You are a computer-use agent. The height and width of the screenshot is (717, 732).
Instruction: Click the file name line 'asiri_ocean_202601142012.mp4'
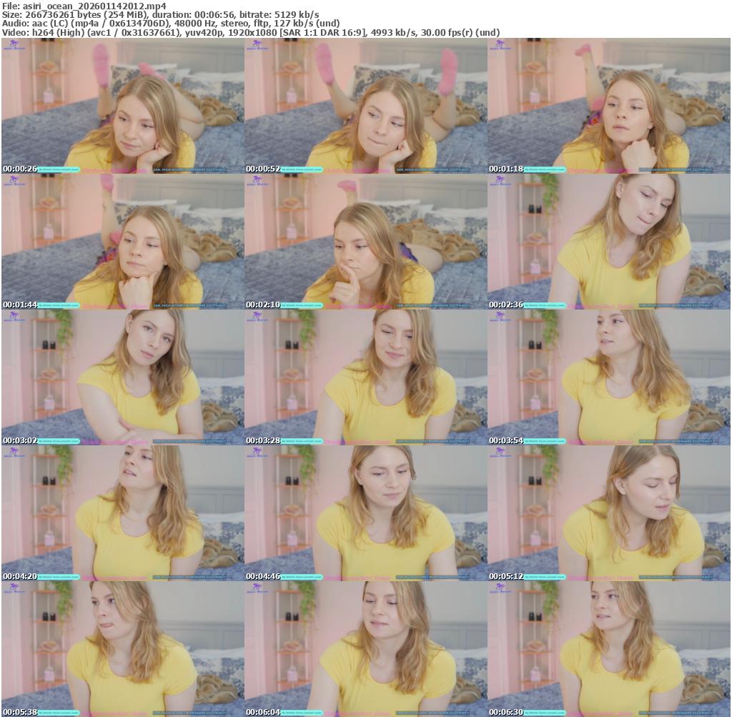click(84, 6)
